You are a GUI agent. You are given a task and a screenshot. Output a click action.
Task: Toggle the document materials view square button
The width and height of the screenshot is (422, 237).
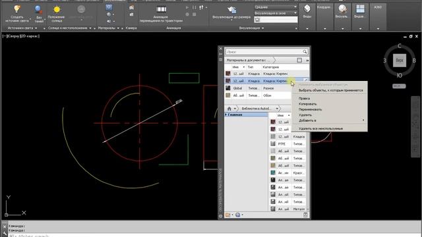click(299, 60)
